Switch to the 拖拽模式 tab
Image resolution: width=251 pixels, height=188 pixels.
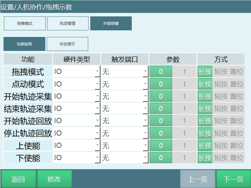coord(25,23)
